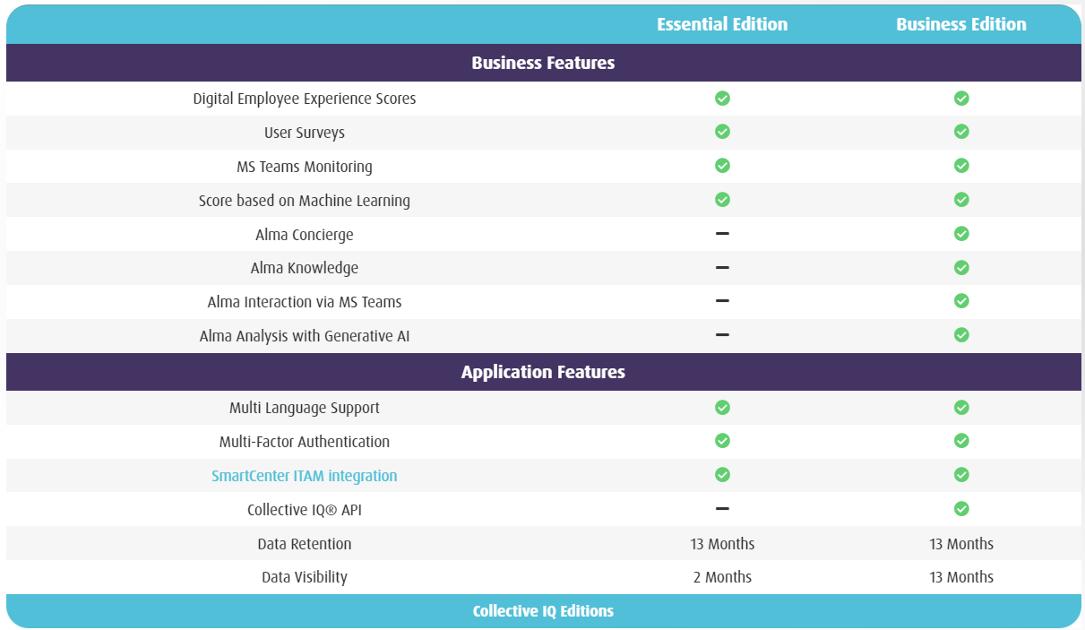Click the Collective IQ Editions footer caption

(543, 611)
